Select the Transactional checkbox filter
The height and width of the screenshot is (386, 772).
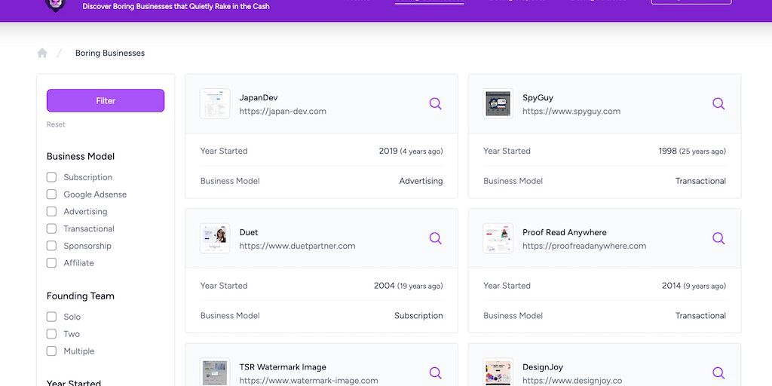52,228
